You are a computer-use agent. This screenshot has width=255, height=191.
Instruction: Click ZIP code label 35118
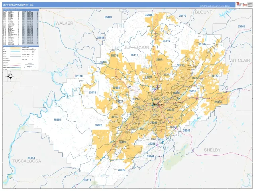point(92,93)
